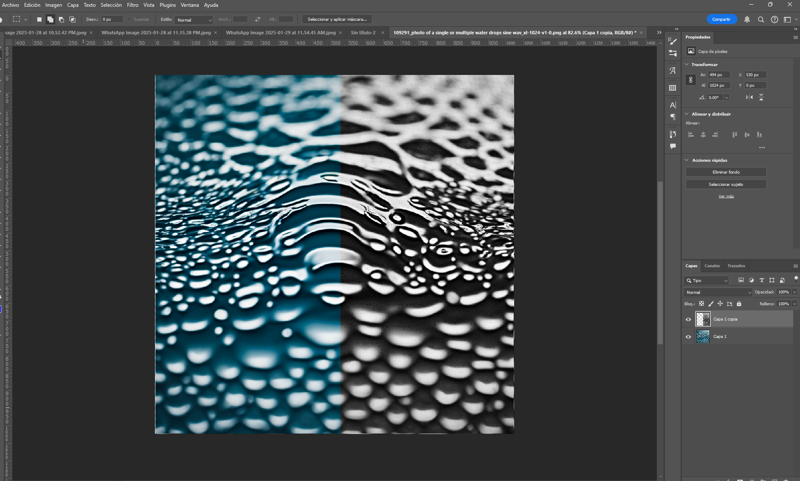The image size is (800, 481).
Task: Toggle prevent artboard auto-nesting lock
Action: (729, 304)
